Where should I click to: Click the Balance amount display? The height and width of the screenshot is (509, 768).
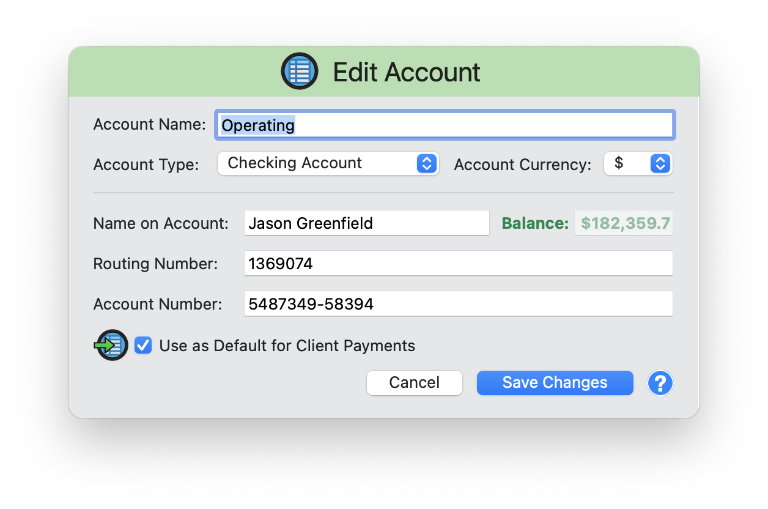tap(623, 223)
